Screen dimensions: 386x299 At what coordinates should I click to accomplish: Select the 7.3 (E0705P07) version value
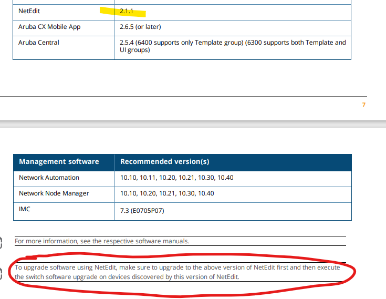point(142,211)
